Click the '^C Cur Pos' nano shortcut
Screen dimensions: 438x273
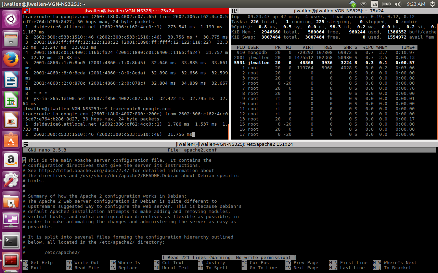click(255, 263)
